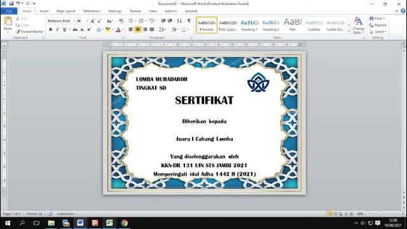Open the Find dropdown arrow
The image size is (407, 229).
[384, 18]
